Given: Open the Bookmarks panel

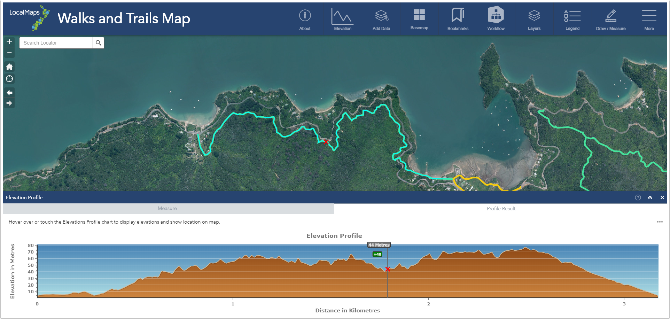Looking at the screenshot, I should 458,20.
